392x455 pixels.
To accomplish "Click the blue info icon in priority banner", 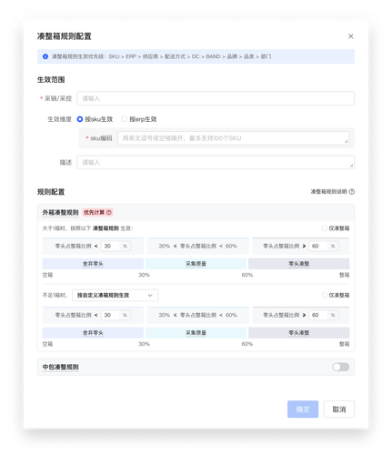I will [x=45, y=56].
